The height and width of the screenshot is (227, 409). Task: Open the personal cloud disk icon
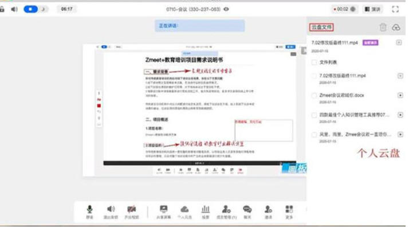point(184,209)
